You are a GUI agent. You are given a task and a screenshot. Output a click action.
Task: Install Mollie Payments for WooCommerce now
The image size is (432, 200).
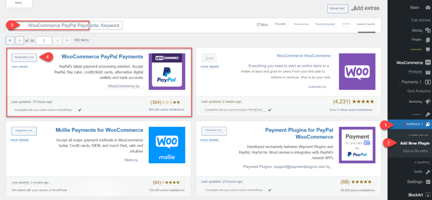coord(24,131)
